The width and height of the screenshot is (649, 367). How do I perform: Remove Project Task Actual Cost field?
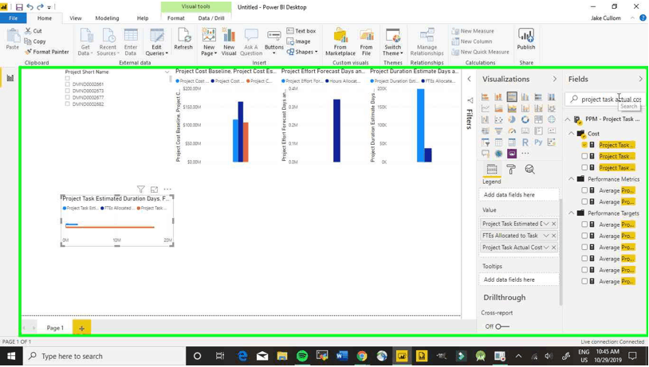[x=554, y=248]
